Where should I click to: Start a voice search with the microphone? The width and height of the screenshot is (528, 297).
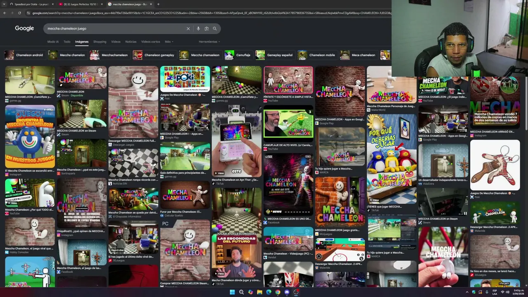click(x=198, y=29)
